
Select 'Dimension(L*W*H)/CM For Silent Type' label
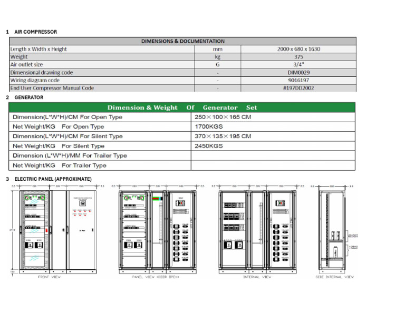coord(67,136)
